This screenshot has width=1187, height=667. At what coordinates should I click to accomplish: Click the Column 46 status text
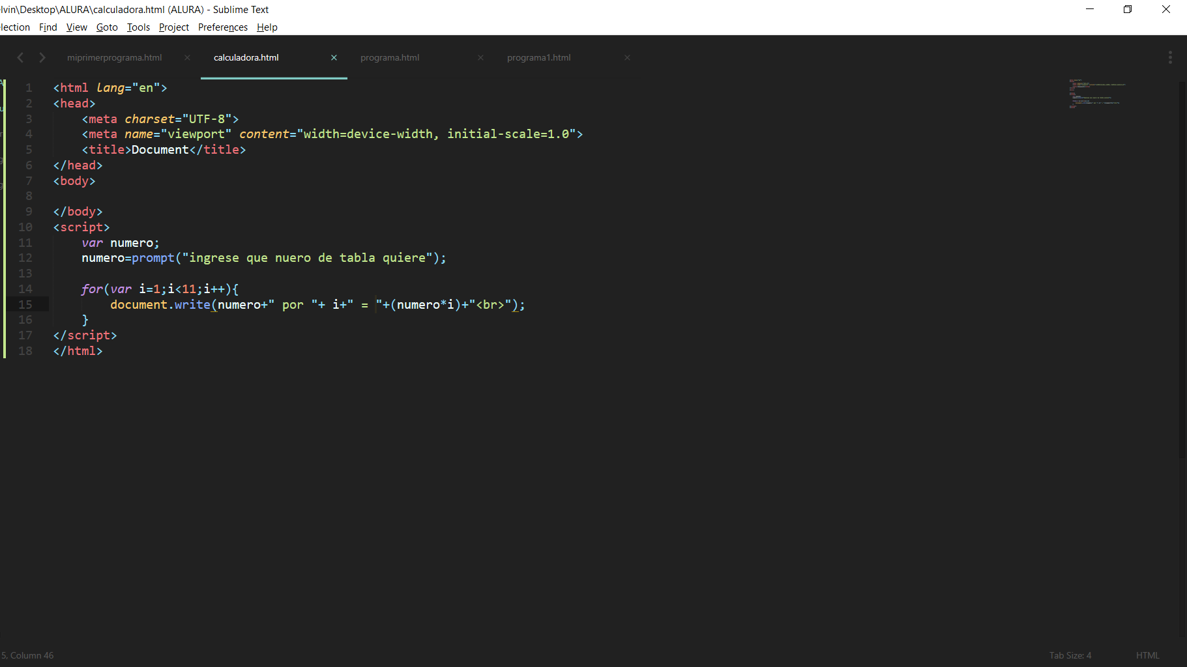tap(32, 655)
